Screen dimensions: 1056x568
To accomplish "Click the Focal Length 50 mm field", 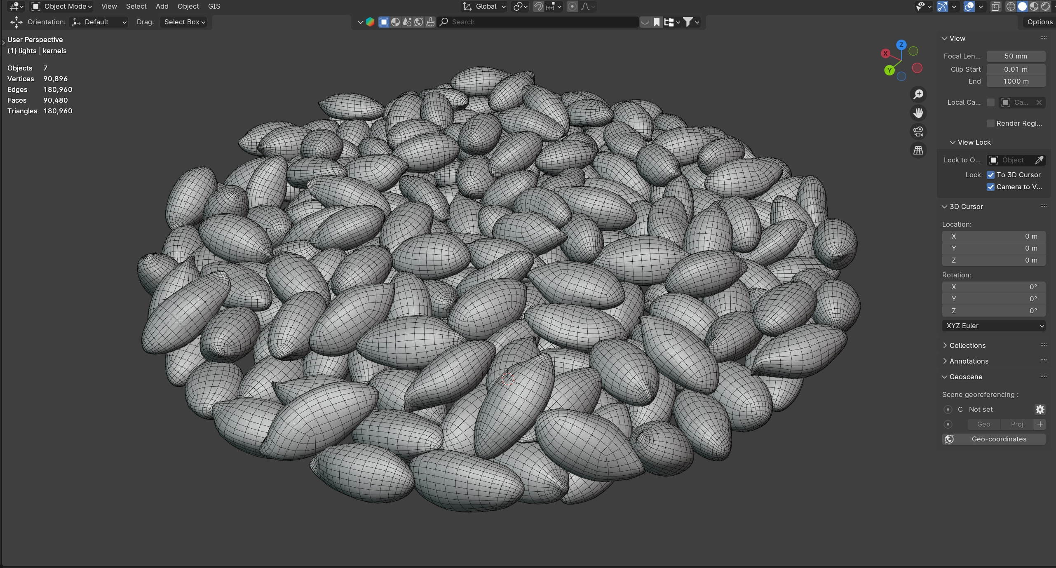I will coord(1016,56).
